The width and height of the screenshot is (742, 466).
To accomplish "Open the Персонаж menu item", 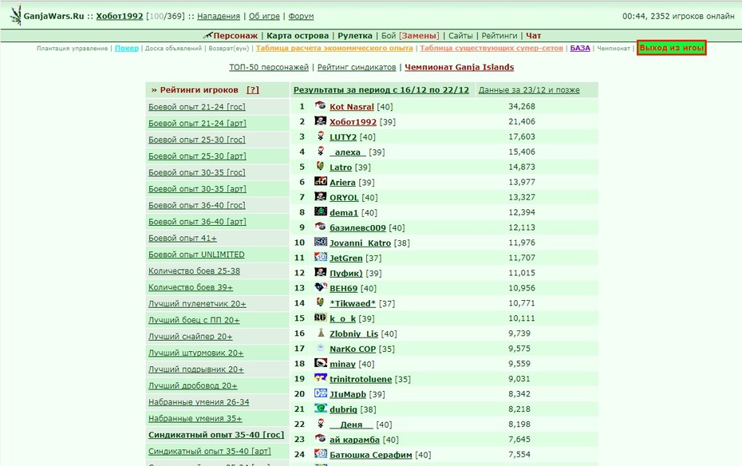I will tap(235, 35).
